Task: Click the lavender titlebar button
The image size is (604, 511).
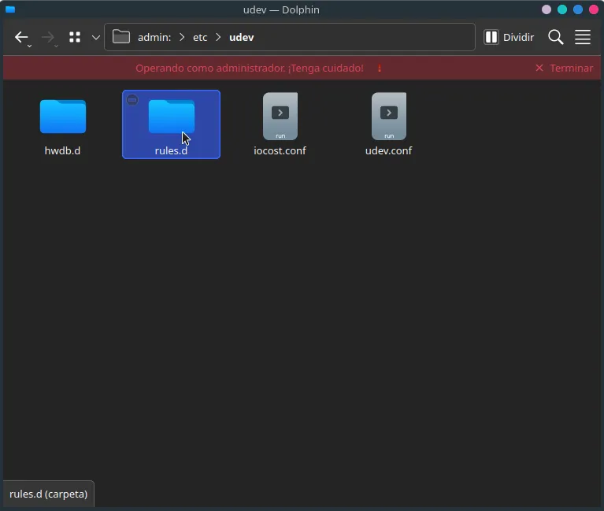Action: (547, 9)
